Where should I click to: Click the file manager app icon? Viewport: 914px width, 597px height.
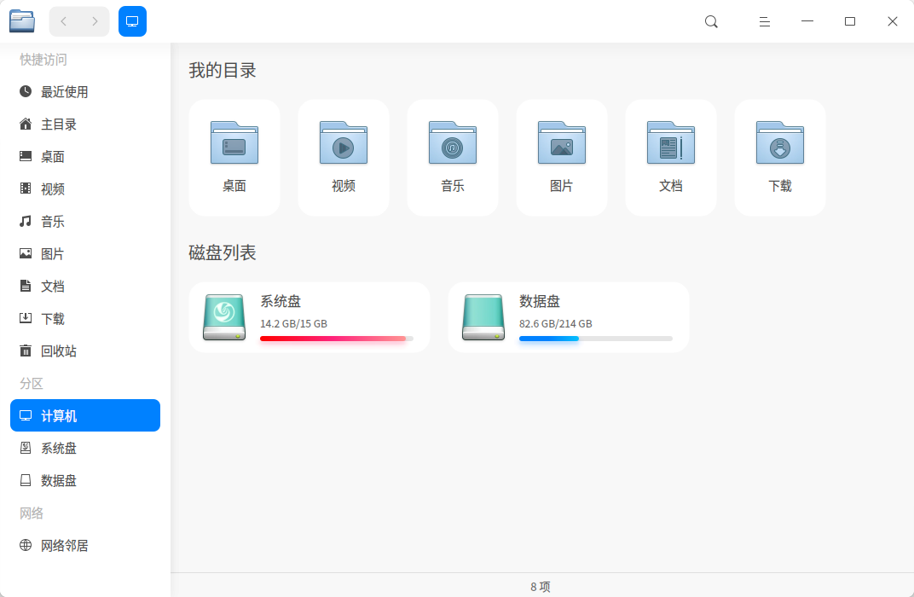coord(22,21)
